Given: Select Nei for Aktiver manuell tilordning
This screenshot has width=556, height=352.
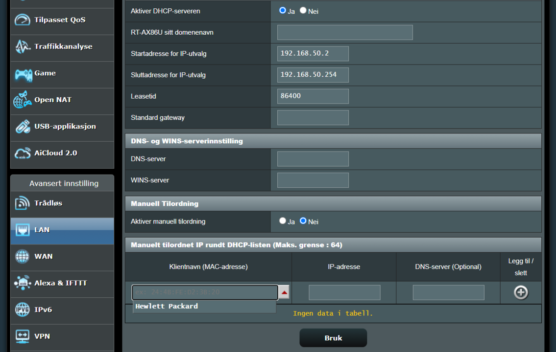Looking at the screenshot, I should 303,221.
